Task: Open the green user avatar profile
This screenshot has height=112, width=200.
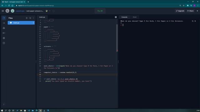Action: pyautogui.click(x=12, y=11)
